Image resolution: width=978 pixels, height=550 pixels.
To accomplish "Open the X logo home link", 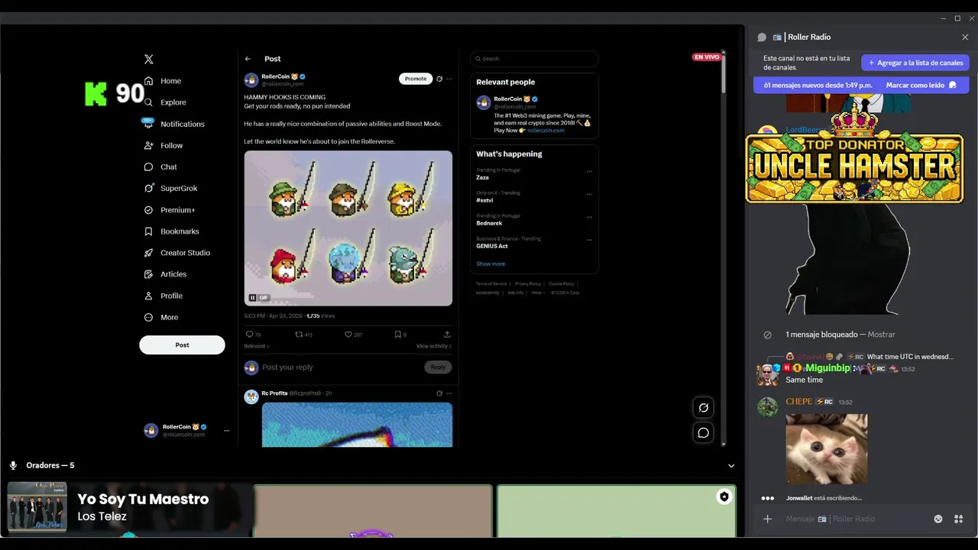I will click(x=149, y=59).
